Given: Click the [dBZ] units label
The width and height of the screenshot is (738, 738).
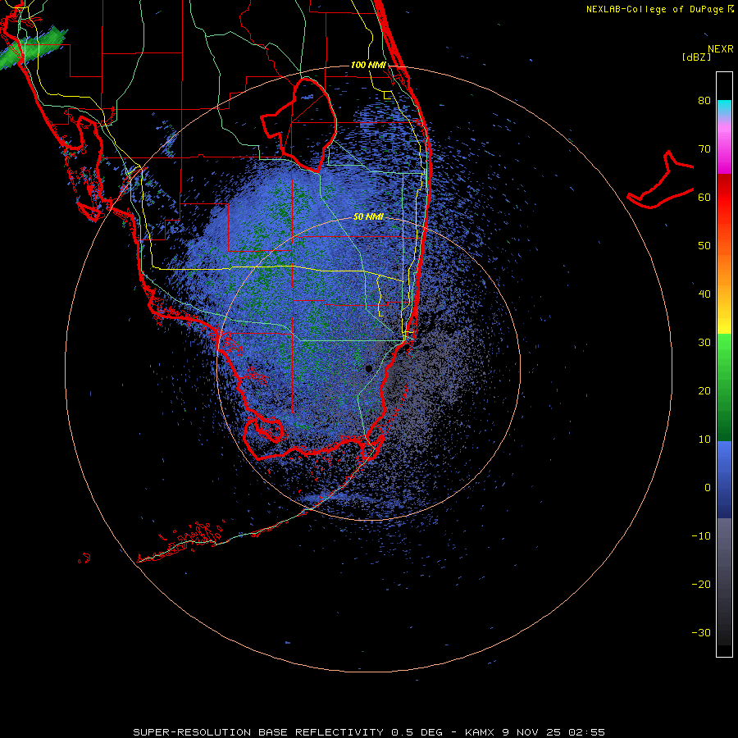Looking at the screenshot, I should (x=696, y=57).
